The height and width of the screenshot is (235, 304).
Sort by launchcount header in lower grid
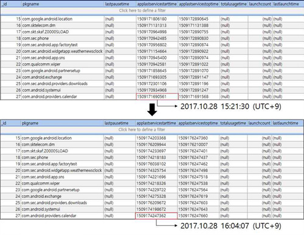pyautogui.click(x=260, y=123)
